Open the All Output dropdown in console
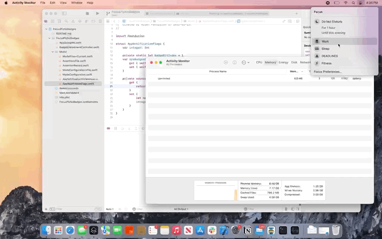Viewport: 382px width, 239px height. coord(181,209)
